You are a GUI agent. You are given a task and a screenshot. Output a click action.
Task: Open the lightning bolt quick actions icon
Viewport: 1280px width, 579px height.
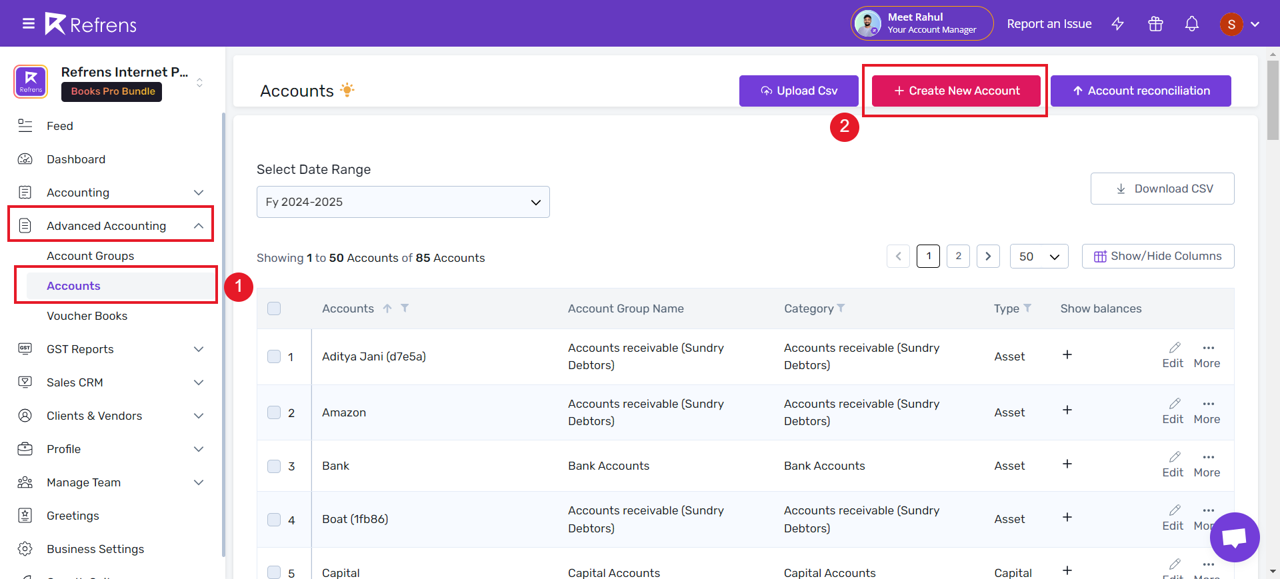[1118, 24]
